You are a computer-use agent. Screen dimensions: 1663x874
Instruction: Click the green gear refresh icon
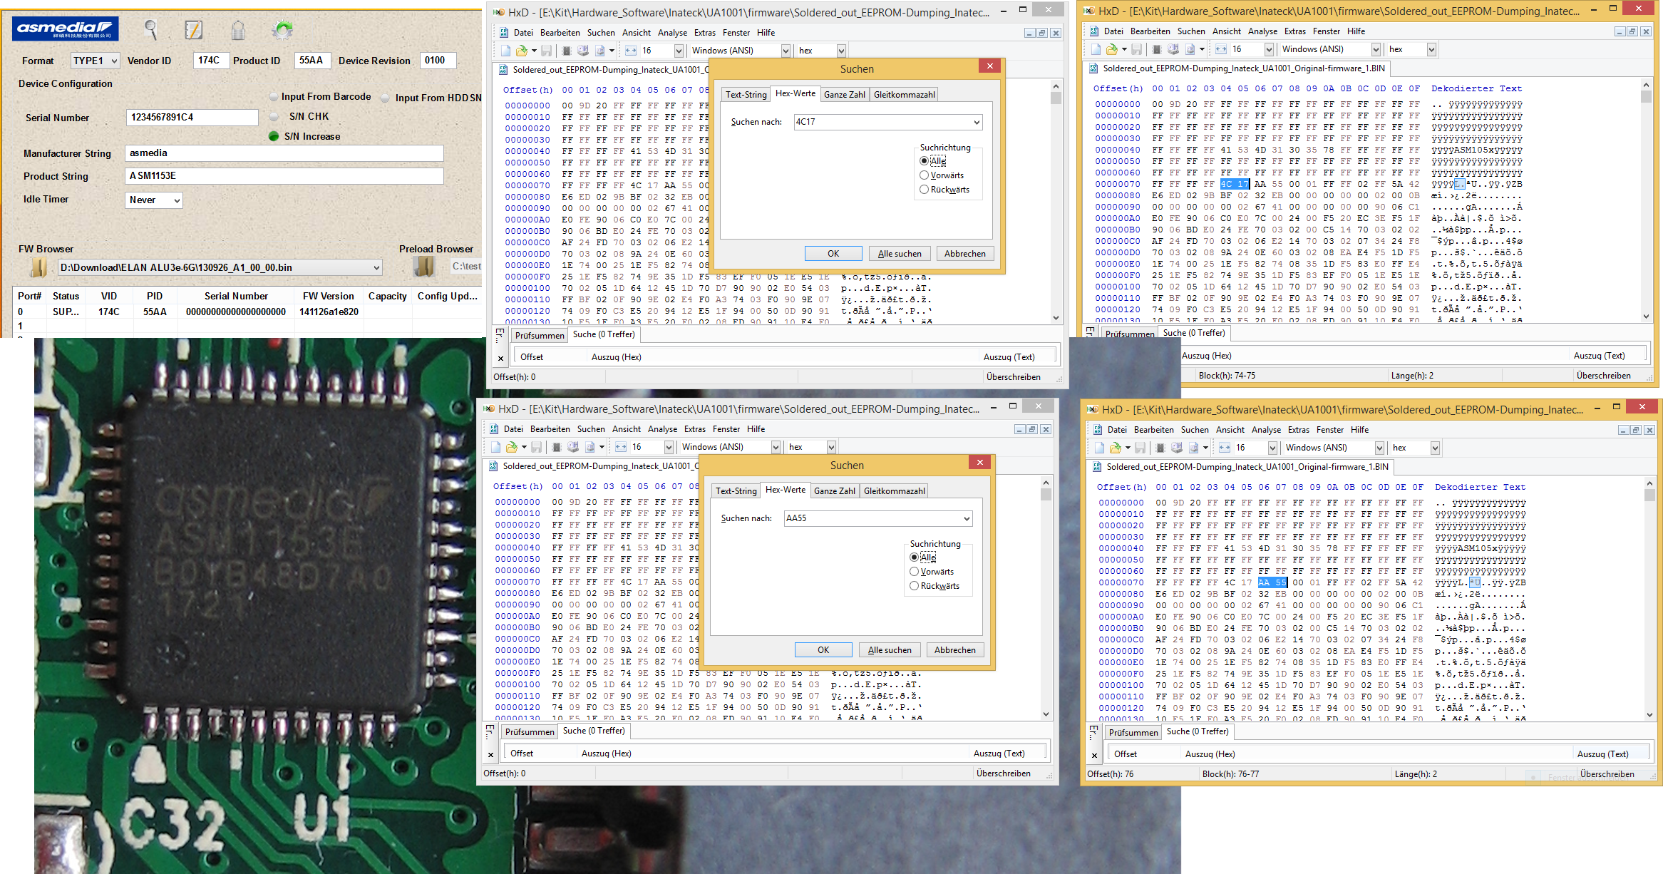282,30
